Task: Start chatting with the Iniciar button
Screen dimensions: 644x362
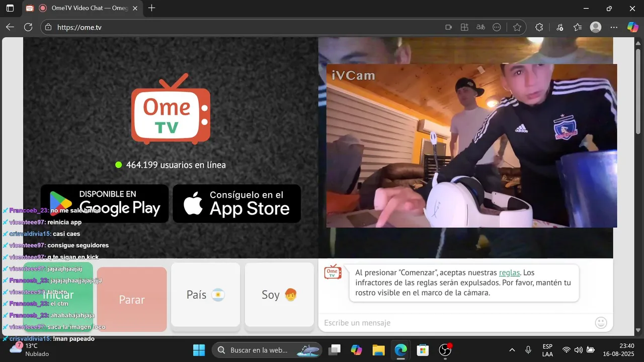Action: (58, 297)
